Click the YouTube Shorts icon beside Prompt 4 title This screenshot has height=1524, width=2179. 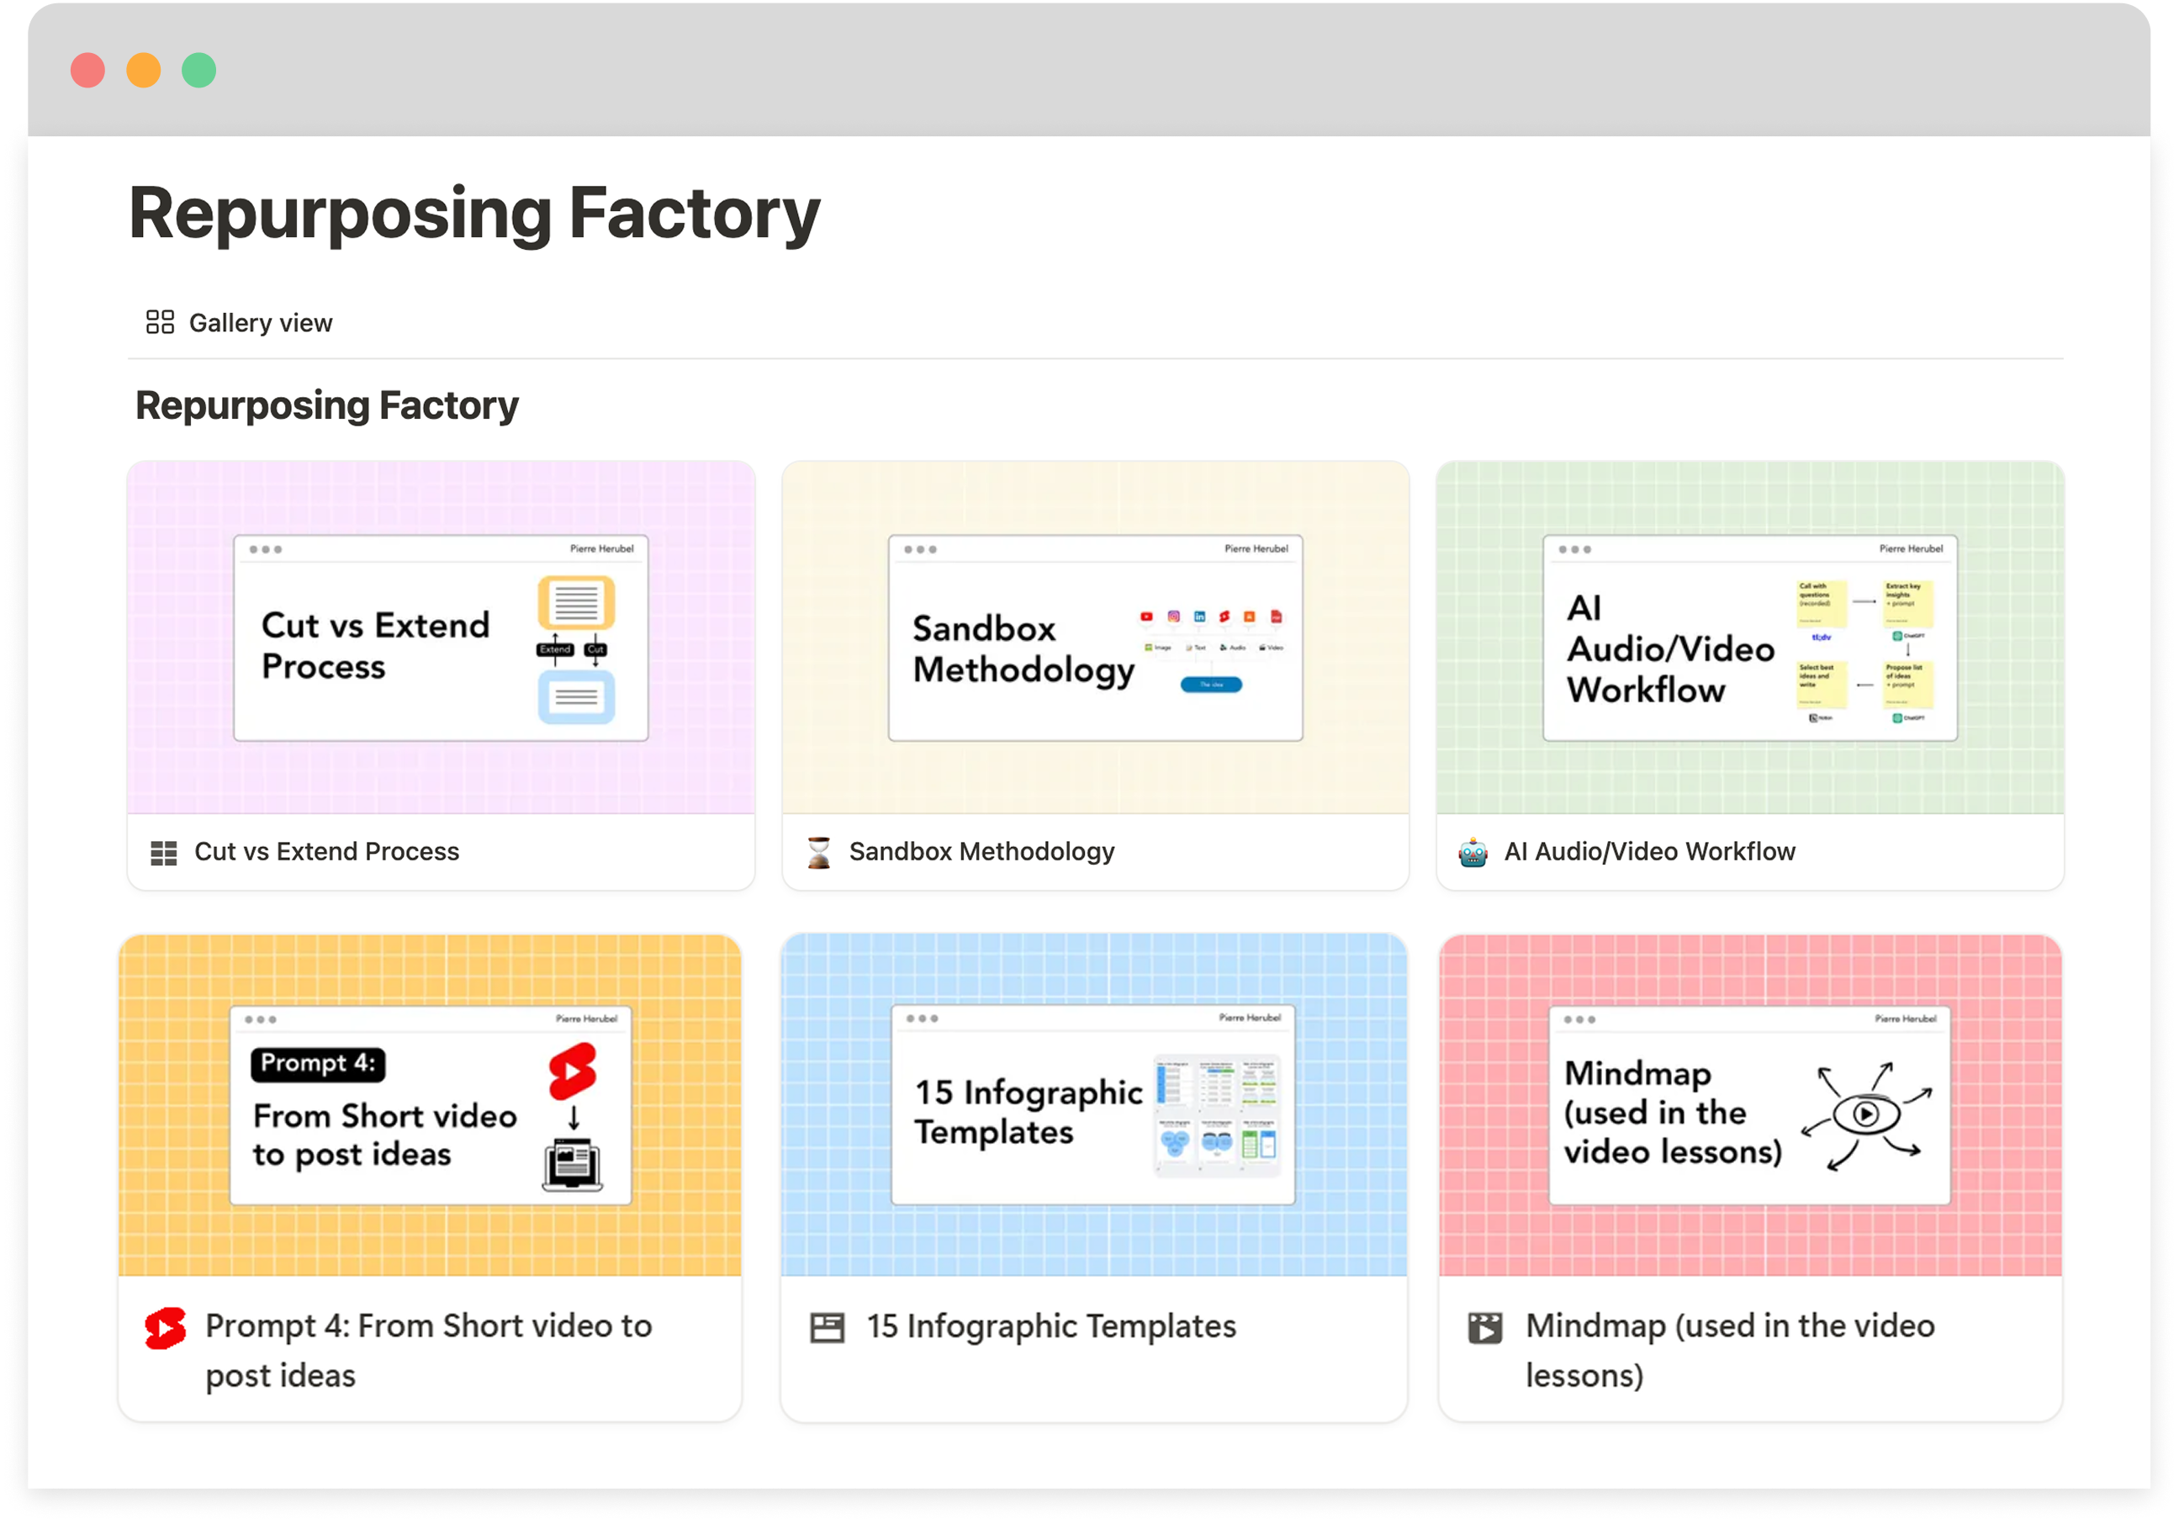(x=165, y=1327)
